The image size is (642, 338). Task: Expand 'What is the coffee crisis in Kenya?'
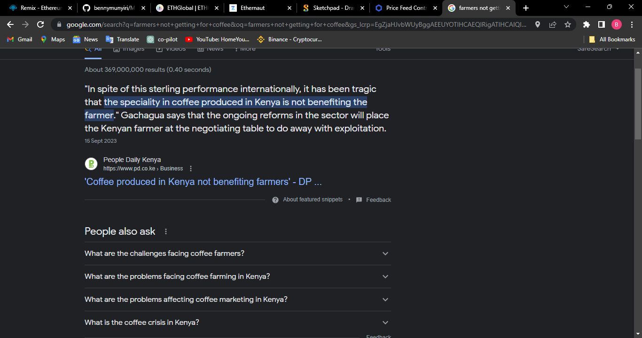click(x=238, y=323)
